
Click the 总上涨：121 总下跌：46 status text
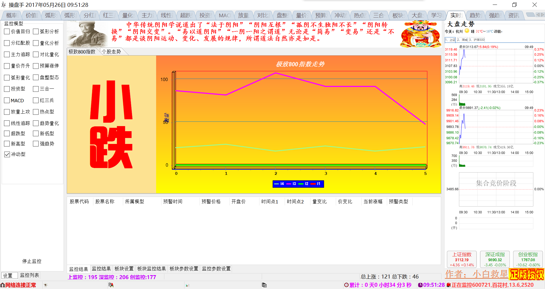pos(390,277)
